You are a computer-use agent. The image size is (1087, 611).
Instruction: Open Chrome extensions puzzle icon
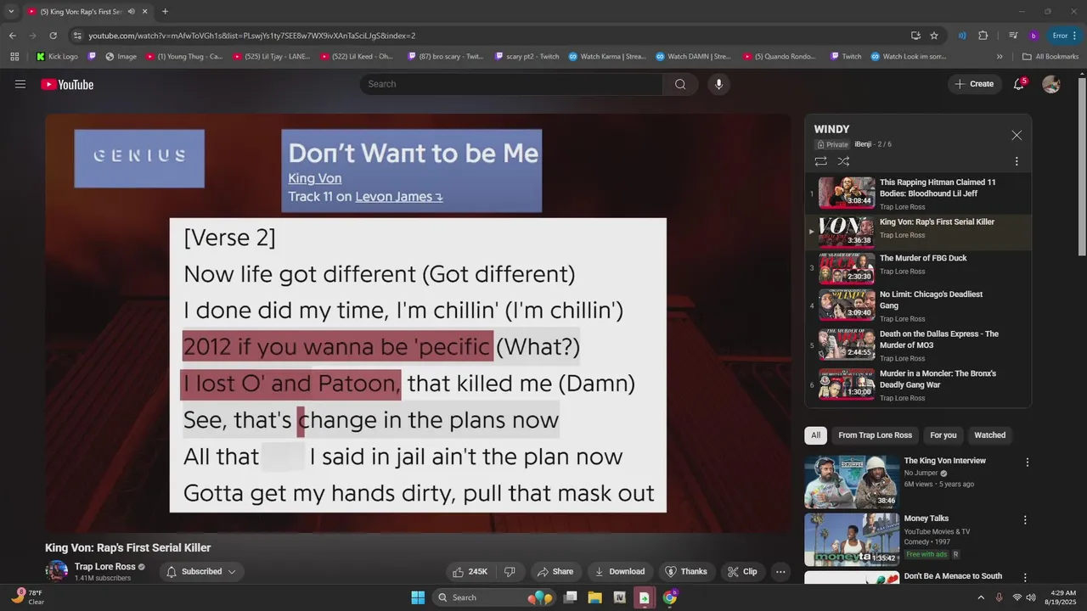tap(983, 36)
